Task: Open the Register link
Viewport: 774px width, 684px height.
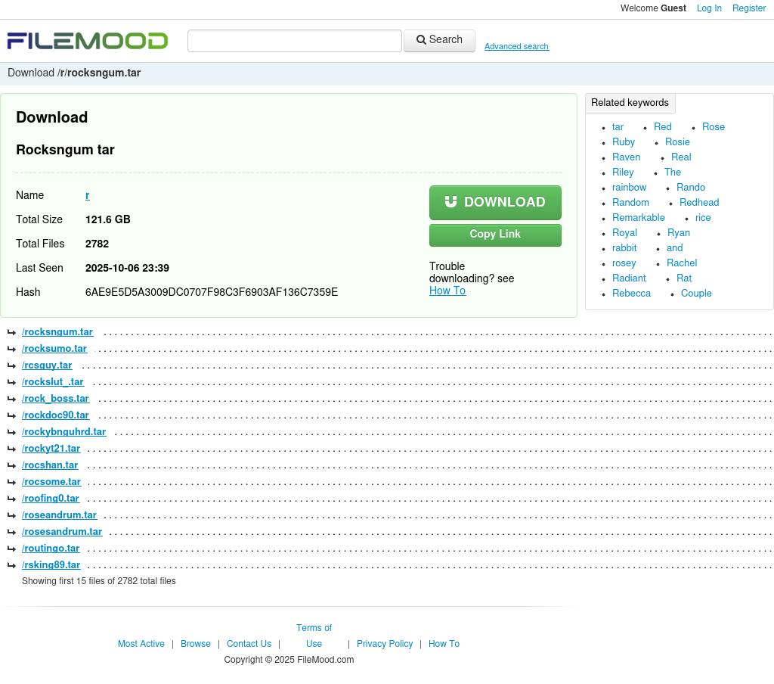Action: [x=748, y=9]
